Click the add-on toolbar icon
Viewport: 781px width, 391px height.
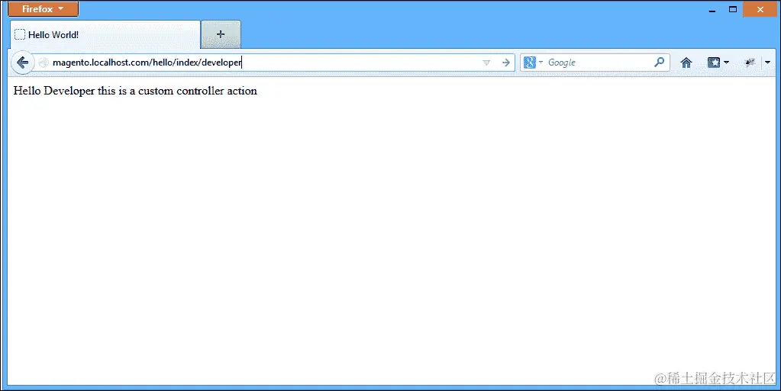coord(750,62)
